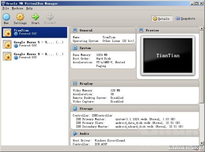Image resolution: width=205 pixels, height=152 pixels.
Task: Click Nexus 9 Powered Off state icon
Action: [x=16, y=58]
